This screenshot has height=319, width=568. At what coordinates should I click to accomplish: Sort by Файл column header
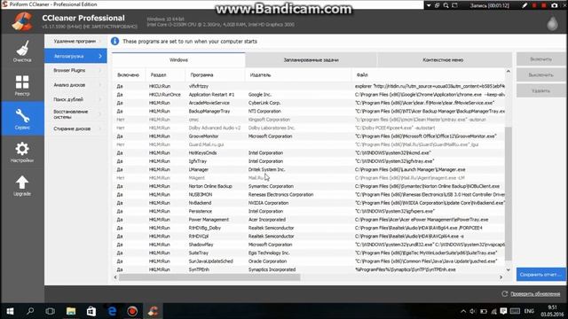[429, 74]
